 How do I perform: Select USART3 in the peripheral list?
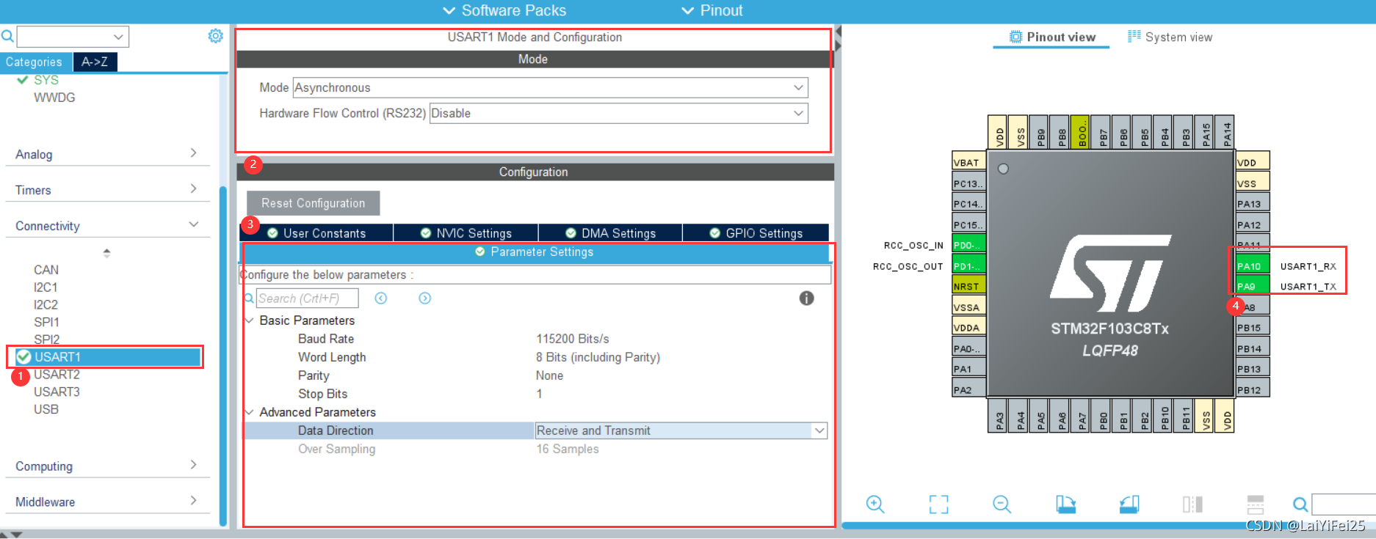point(57,392)
